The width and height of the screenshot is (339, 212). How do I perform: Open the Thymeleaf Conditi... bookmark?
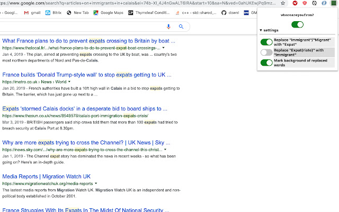149,13
